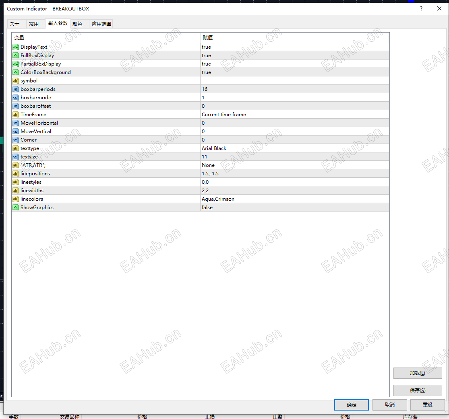Click the textsize integer type icon

click(15, 156)
